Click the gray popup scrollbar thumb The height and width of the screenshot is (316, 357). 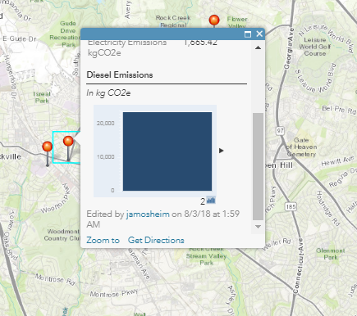[x=258, y=166]
